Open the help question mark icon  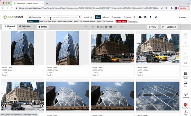[x=150, y=17]
